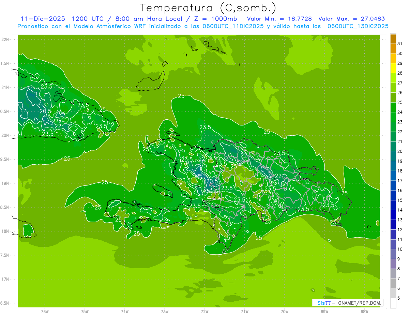Viewport: 409px width, 316px height.
Task: Click the purple legend swatch between 8 and 9
Action: pyautogui.click(x=393, y=264)
